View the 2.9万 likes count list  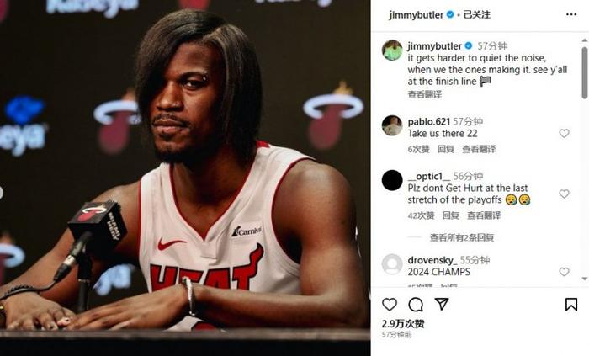click(403, 324)
